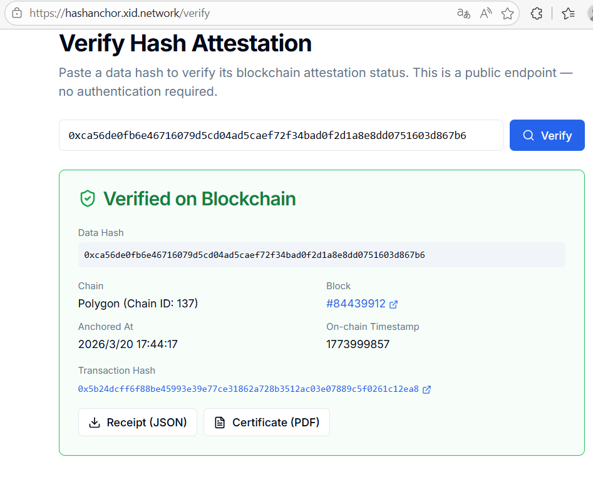This screenshot has height=477, width=593.
Task: Click the site info lock icon
Action: [x=17, y=13]
